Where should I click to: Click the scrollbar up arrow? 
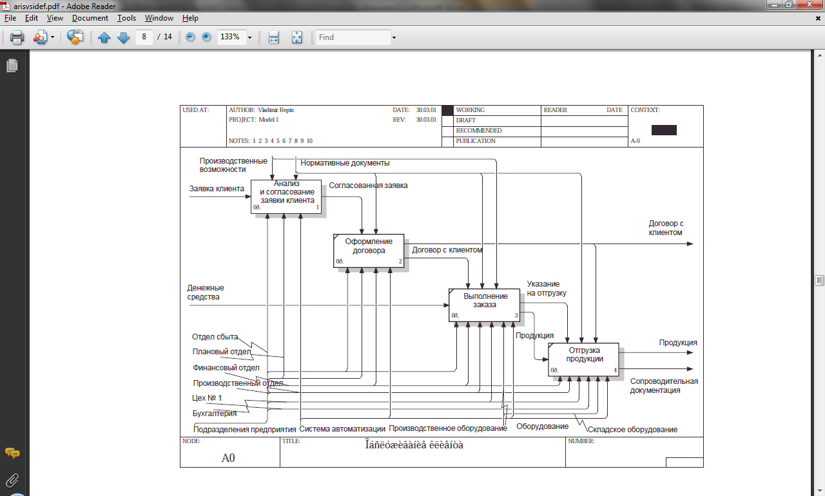click(820, 57)
